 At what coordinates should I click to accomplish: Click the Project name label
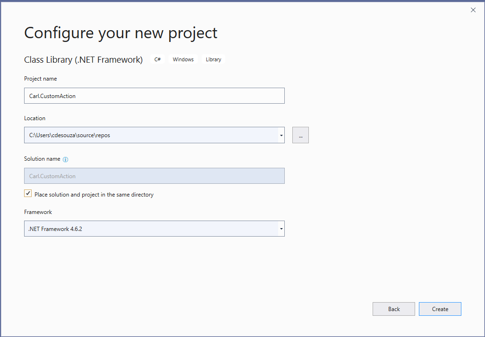40,79
